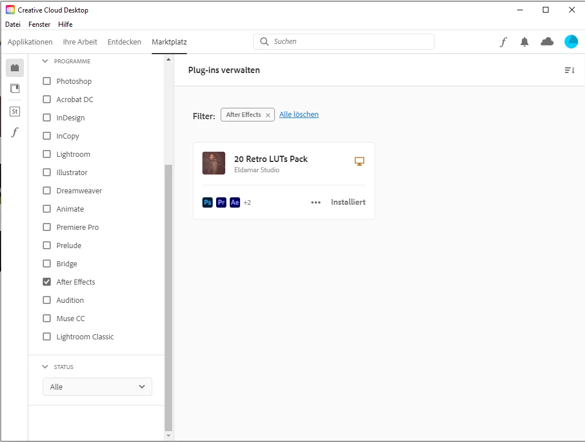Switch to the Entdecken tab
585x442 pixels.
pos(124,42)
